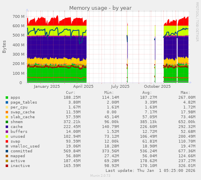Click the Last update timestamp line
Image resolution: width=201 pixels, height=180 pixels.
[x=150, y=171]
